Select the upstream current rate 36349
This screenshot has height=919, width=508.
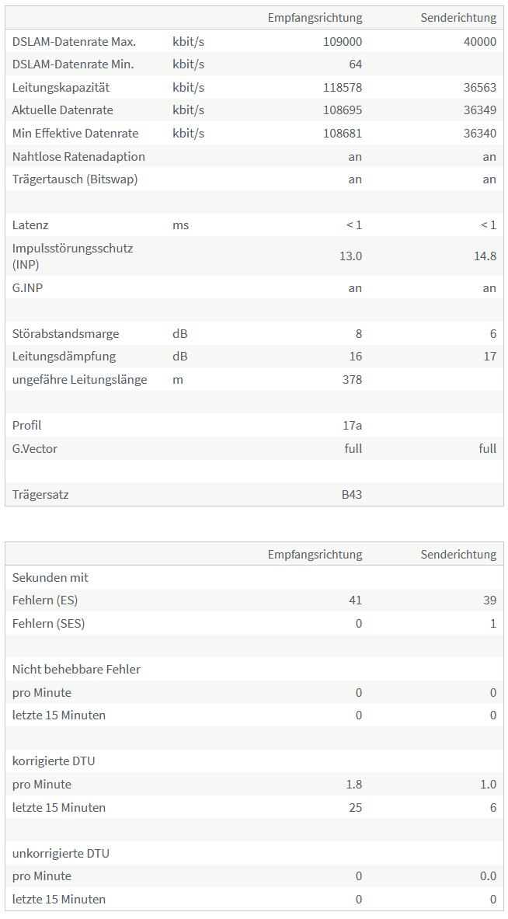[x=479, y=110]
